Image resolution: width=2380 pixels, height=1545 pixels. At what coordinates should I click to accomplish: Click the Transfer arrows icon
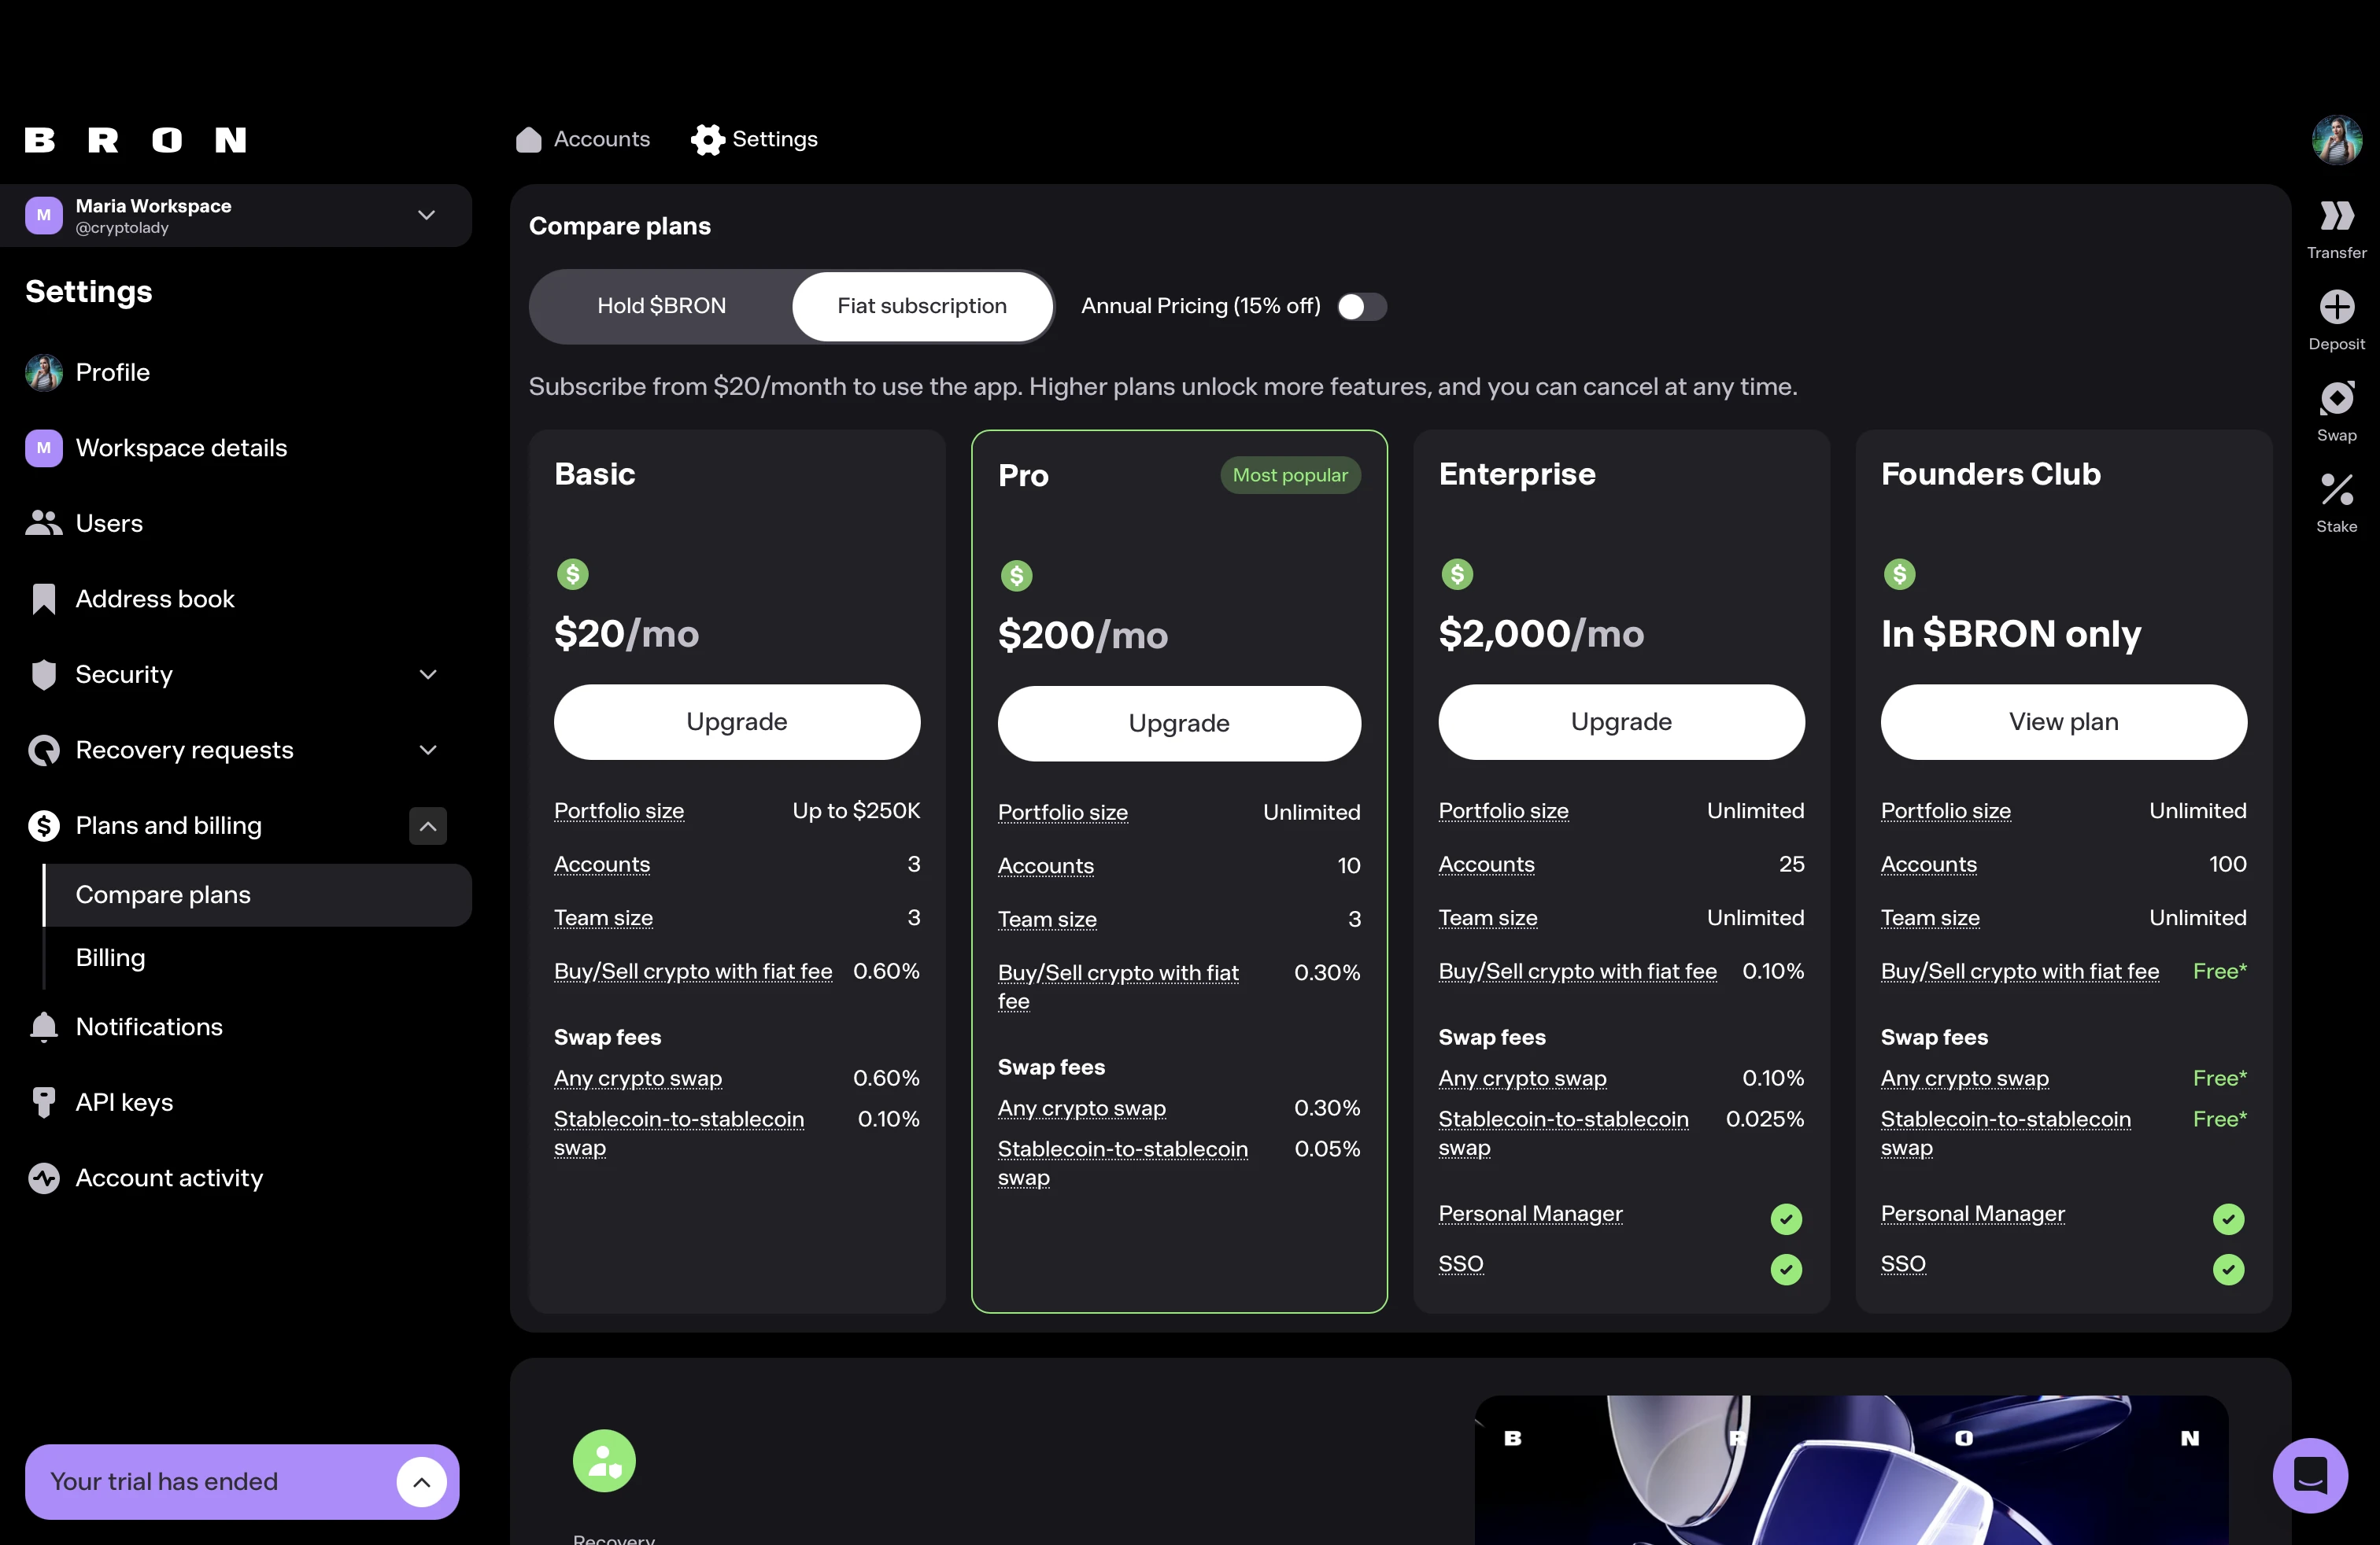2336,215
